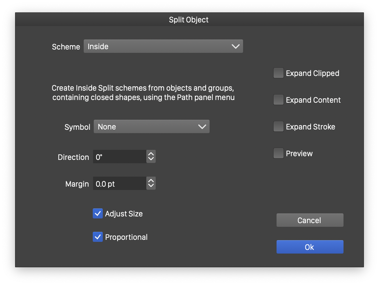
Task: Decrease Margin with the stepper down arrow
Action: (x=151, y=186)
